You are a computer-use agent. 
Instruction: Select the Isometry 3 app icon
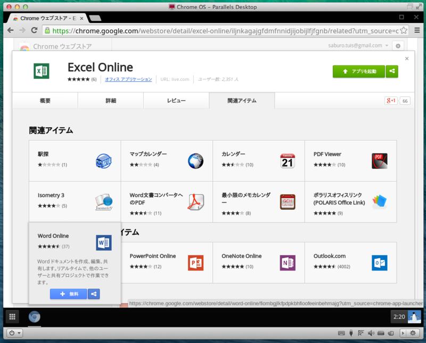pos(104,201)
